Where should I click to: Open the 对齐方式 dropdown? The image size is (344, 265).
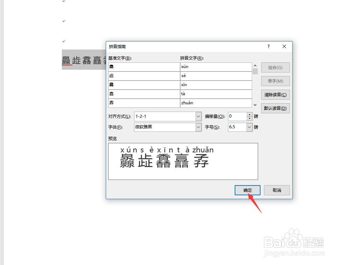(x=198, y=116)
